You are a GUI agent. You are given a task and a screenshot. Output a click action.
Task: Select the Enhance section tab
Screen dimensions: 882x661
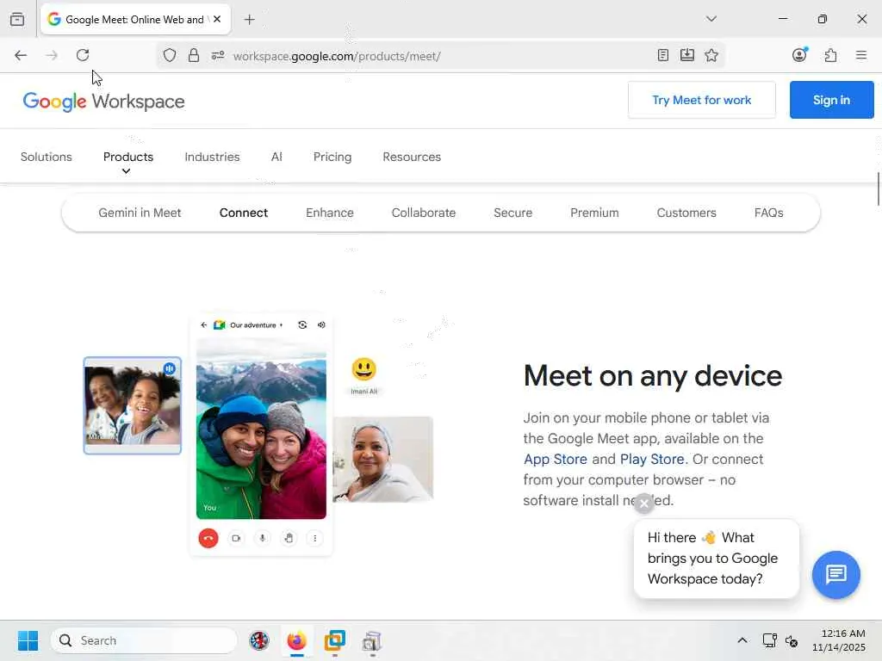pos(330,213)
